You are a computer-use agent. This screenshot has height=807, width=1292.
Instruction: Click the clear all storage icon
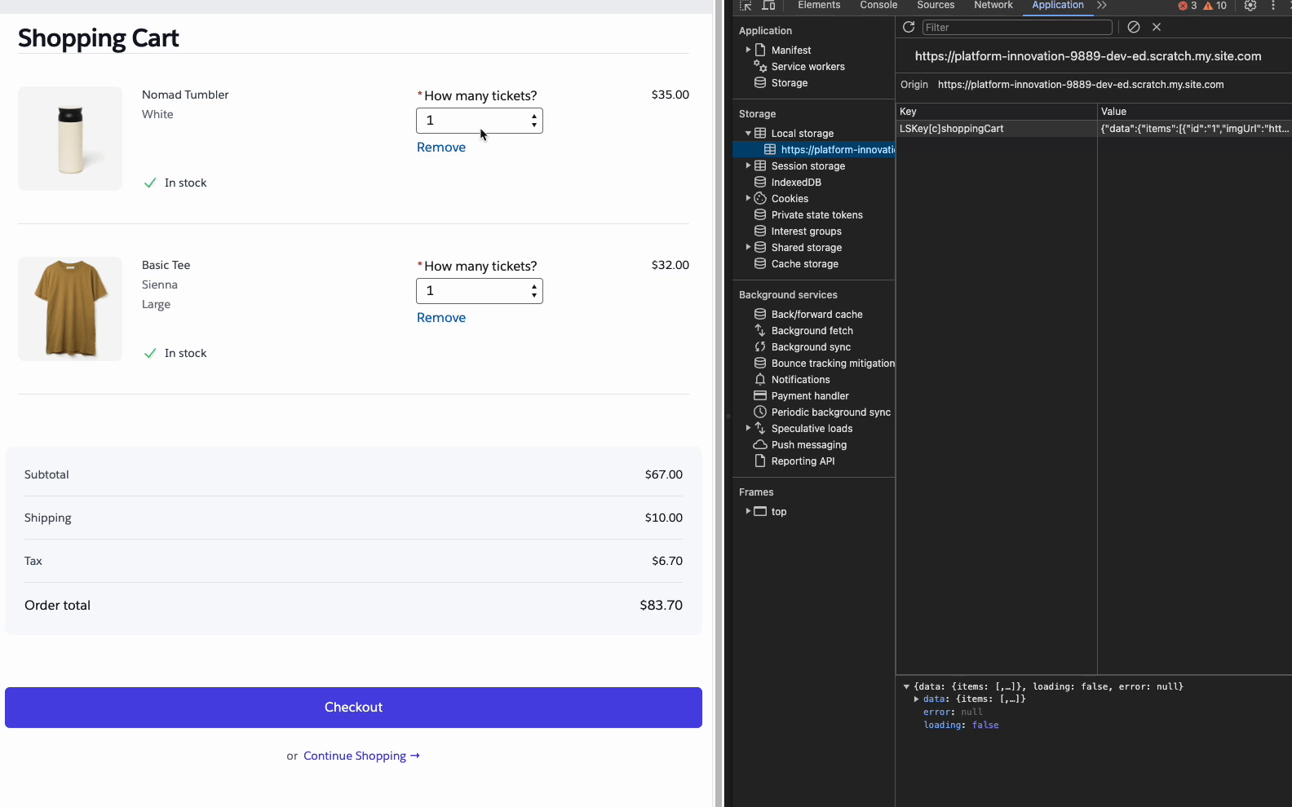[x=1134, y=27]
